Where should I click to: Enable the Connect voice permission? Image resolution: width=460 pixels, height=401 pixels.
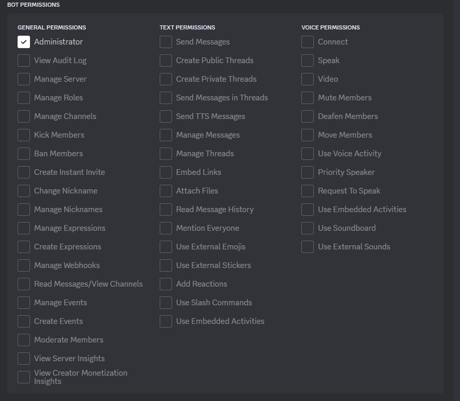pos(308,42)
